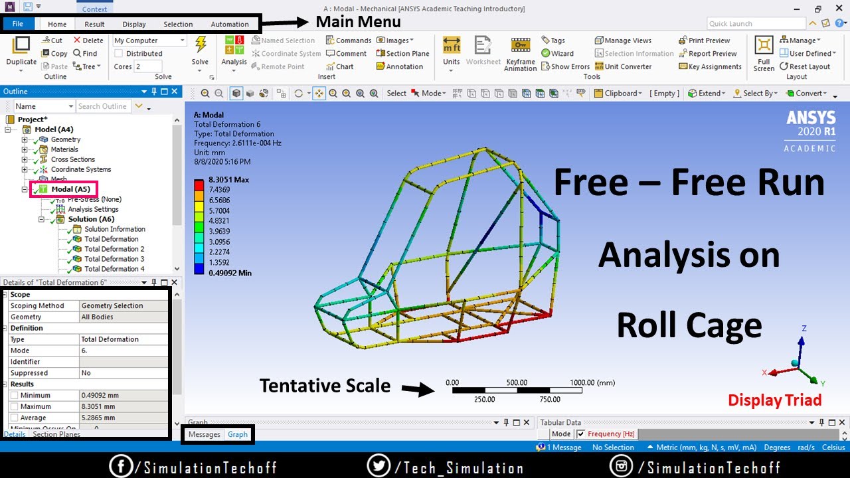The width and height of the screenshot is (850, 478).
Task: Open the Display ribbon tab
Action: [134, 25]
